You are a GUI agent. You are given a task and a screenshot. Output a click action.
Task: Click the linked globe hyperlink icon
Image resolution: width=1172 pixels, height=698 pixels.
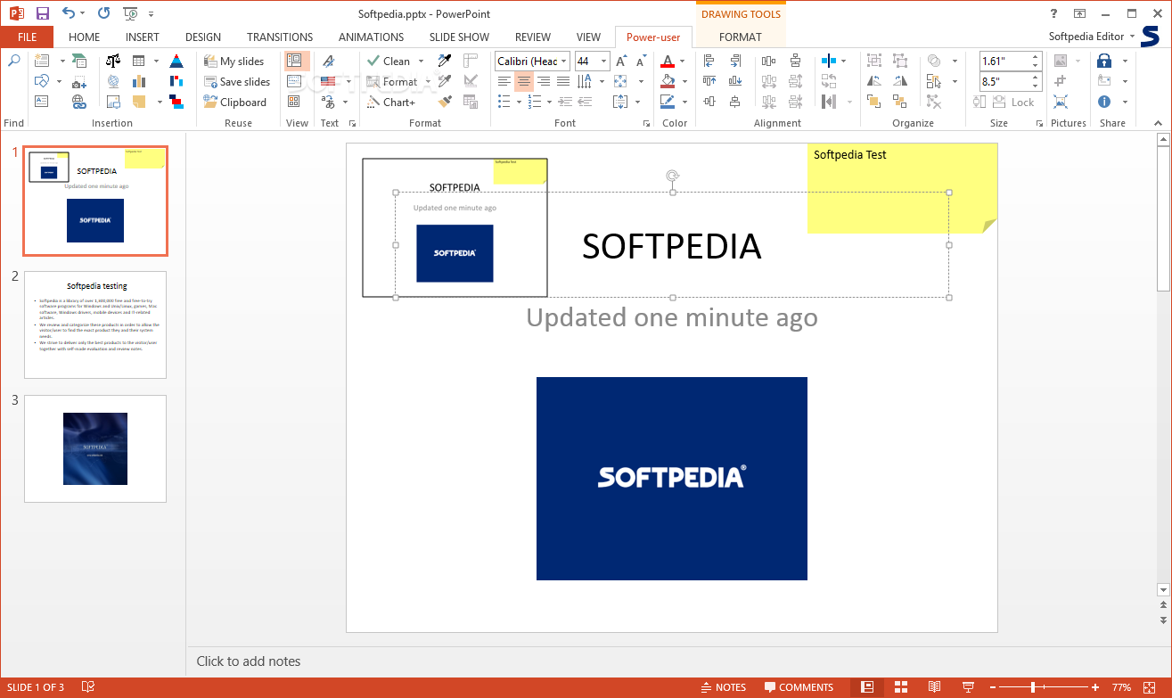pyautogui.click(x=78, y=102)
